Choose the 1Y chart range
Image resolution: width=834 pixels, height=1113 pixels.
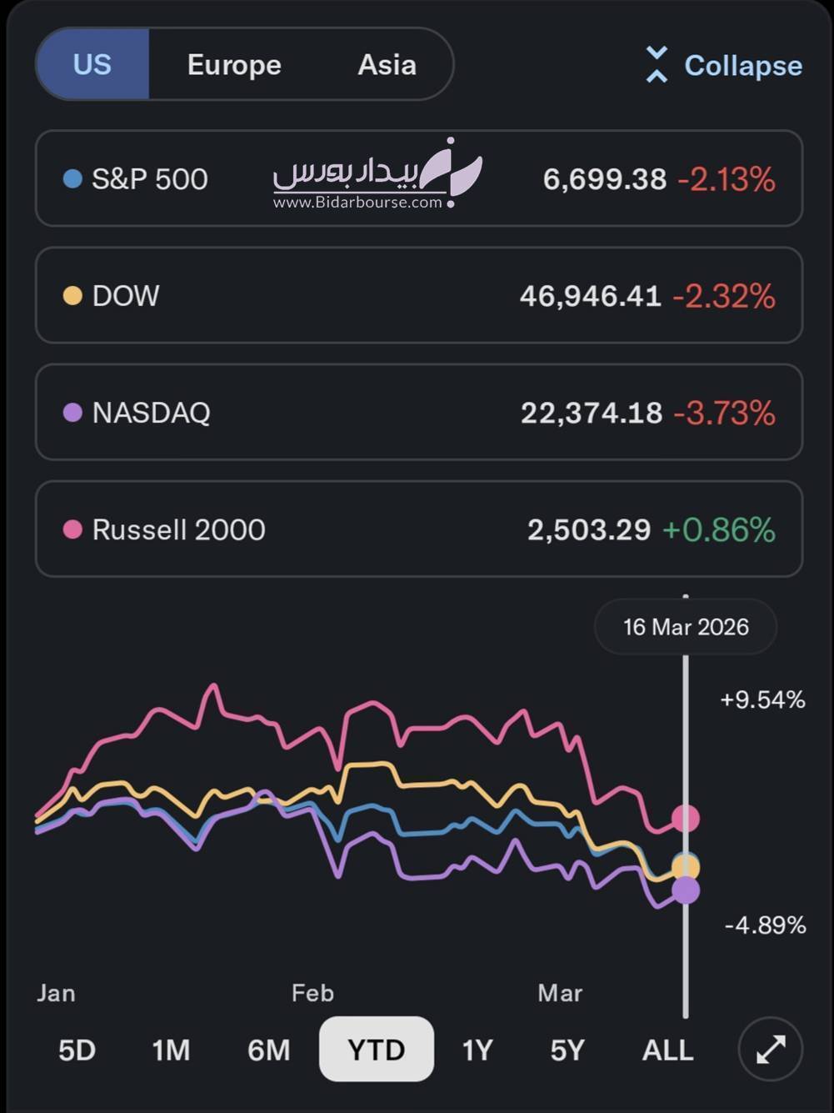(477, 1050)
